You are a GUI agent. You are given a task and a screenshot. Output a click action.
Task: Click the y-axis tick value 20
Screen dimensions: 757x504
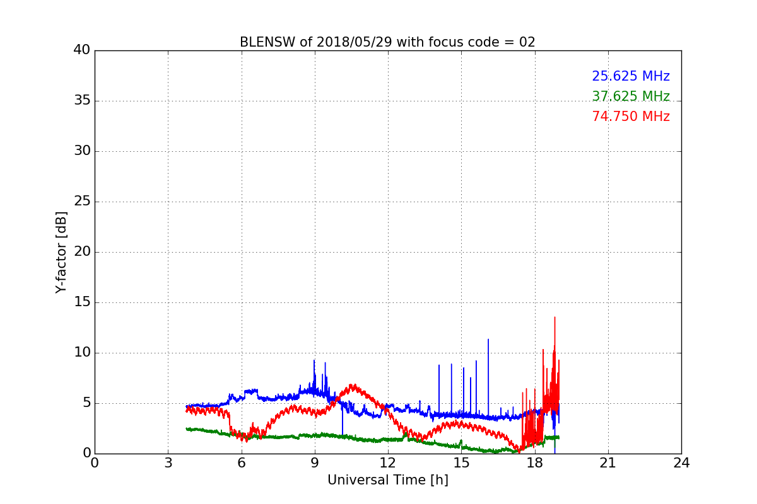click(x=82, y=252)
